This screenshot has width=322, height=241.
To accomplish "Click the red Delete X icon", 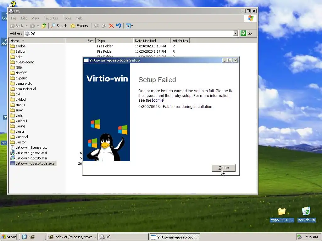I will [x=111, y=26].
